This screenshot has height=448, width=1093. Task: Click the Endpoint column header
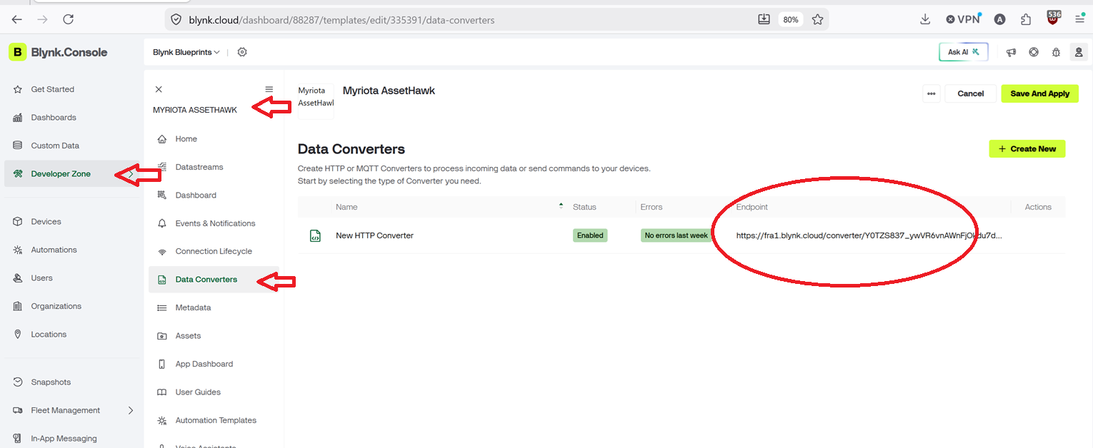(752, 207)
